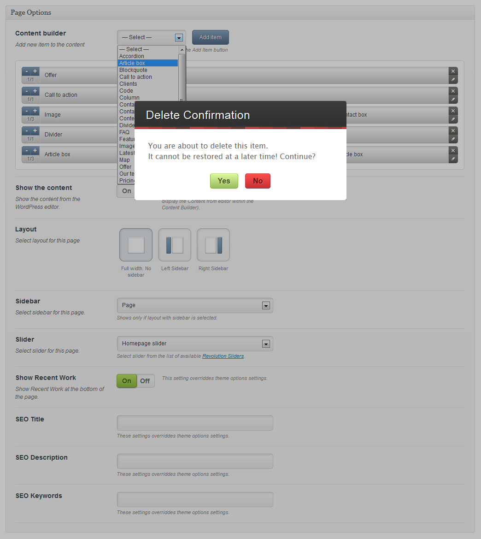
Task: Pick Accordion in the item list
Action: pos(132,56)
